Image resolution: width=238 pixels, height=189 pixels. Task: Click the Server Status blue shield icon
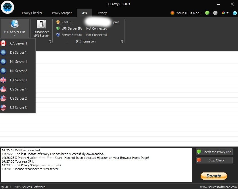[58, 35]
